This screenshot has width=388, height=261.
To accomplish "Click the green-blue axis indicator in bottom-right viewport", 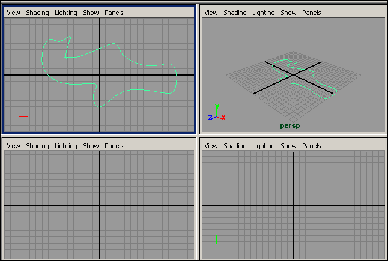I will coord(213,240).
